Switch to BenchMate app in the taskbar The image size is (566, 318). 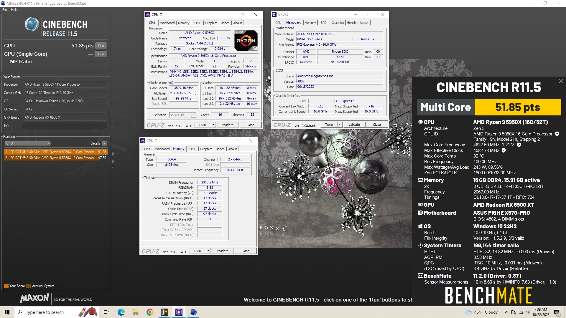[164, 312]
